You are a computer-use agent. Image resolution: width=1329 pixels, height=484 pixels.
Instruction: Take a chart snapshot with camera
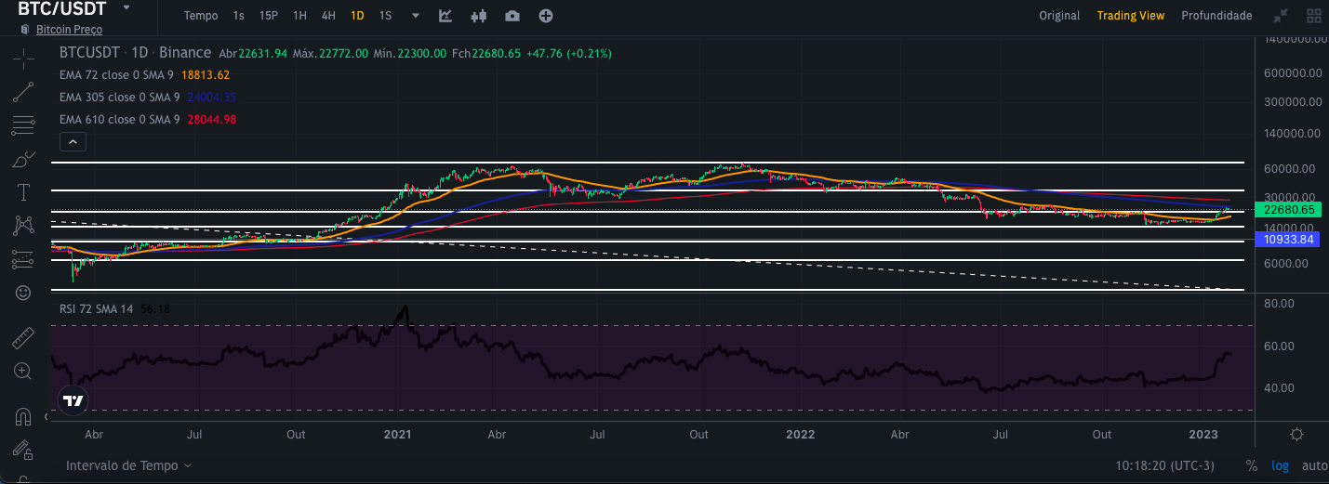pyautogui.click(x=512, y=16)
